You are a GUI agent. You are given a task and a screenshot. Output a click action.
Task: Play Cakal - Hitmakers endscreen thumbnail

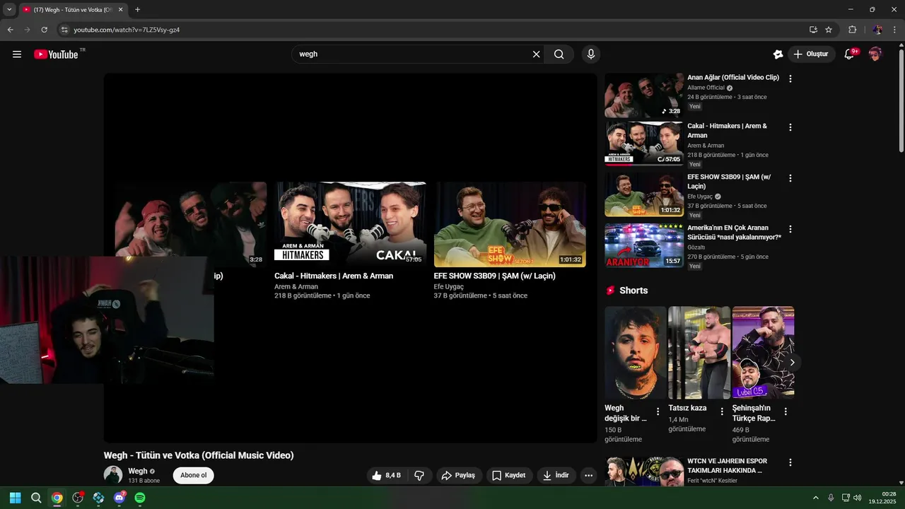point(351,224)
